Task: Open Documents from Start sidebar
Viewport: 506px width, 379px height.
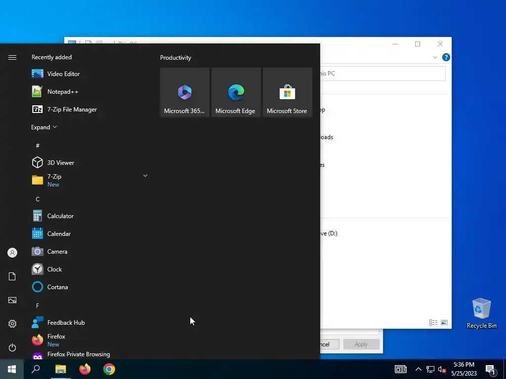Action: [12, 276]
